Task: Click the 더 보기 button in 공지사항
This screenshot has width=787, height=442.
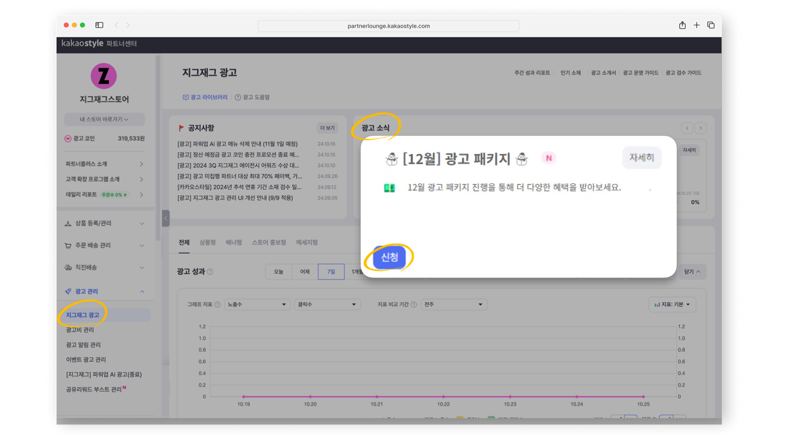Action: [x=327, y=128]
